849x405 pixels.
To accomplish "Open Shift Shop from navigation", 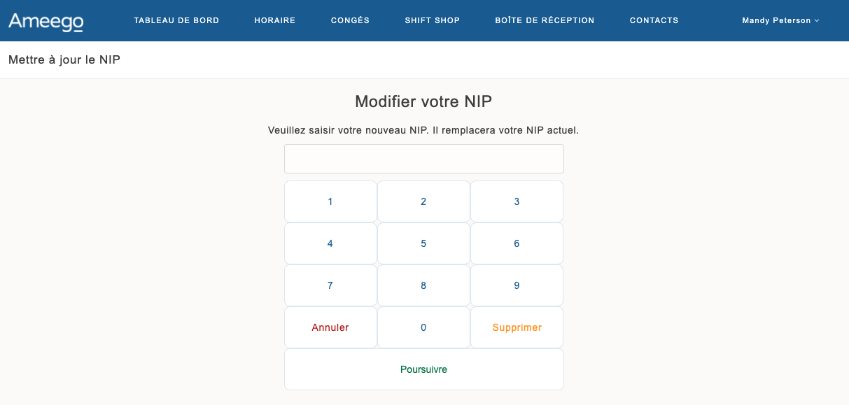I will [433, 20].
